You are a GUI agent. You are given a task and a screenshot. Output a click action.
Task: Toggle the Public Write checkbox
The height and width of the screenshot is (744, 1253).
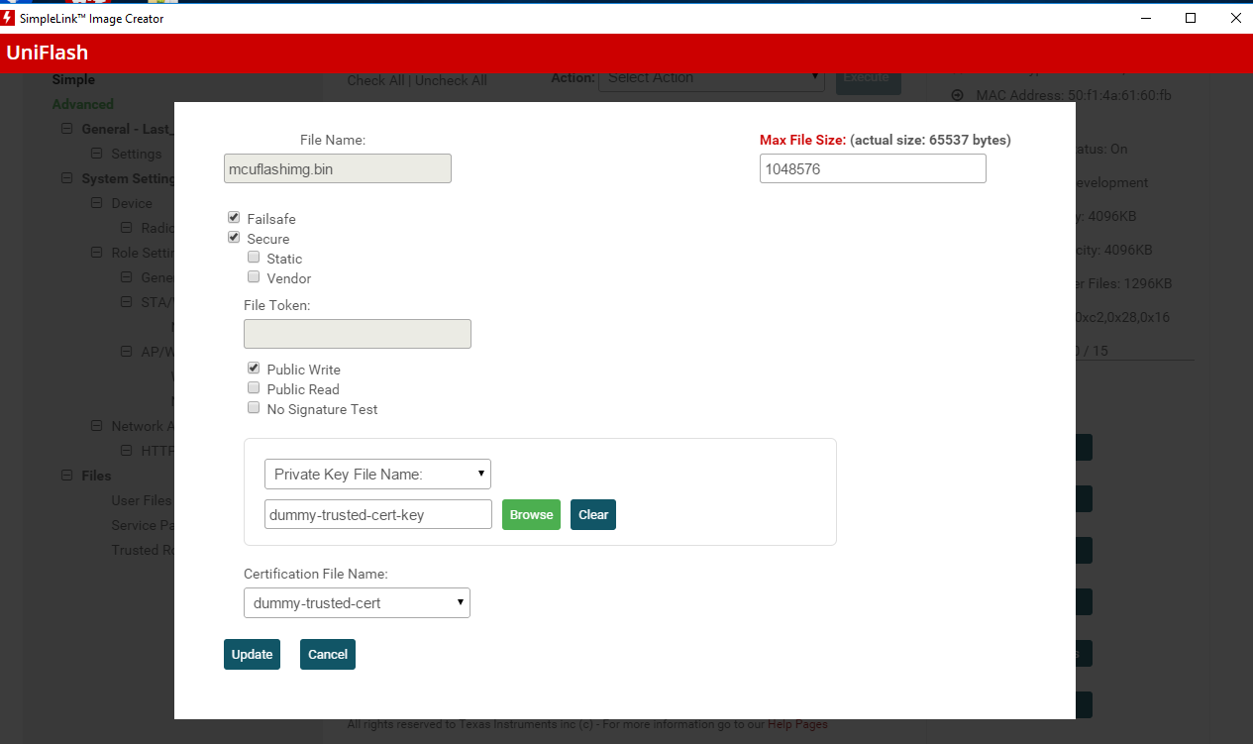254,368
